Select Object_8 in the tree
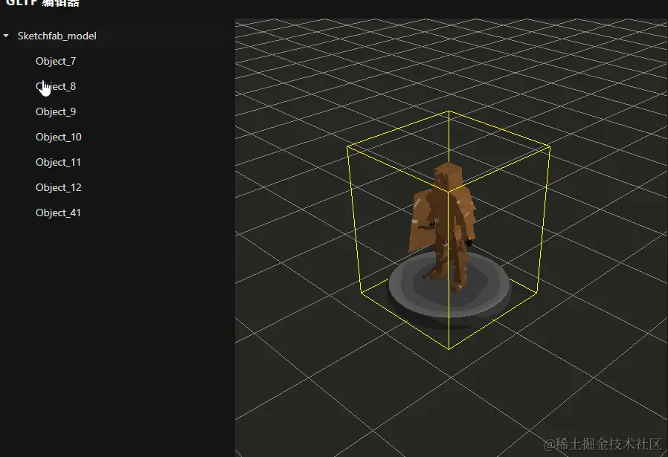 [x=56, y=86]
